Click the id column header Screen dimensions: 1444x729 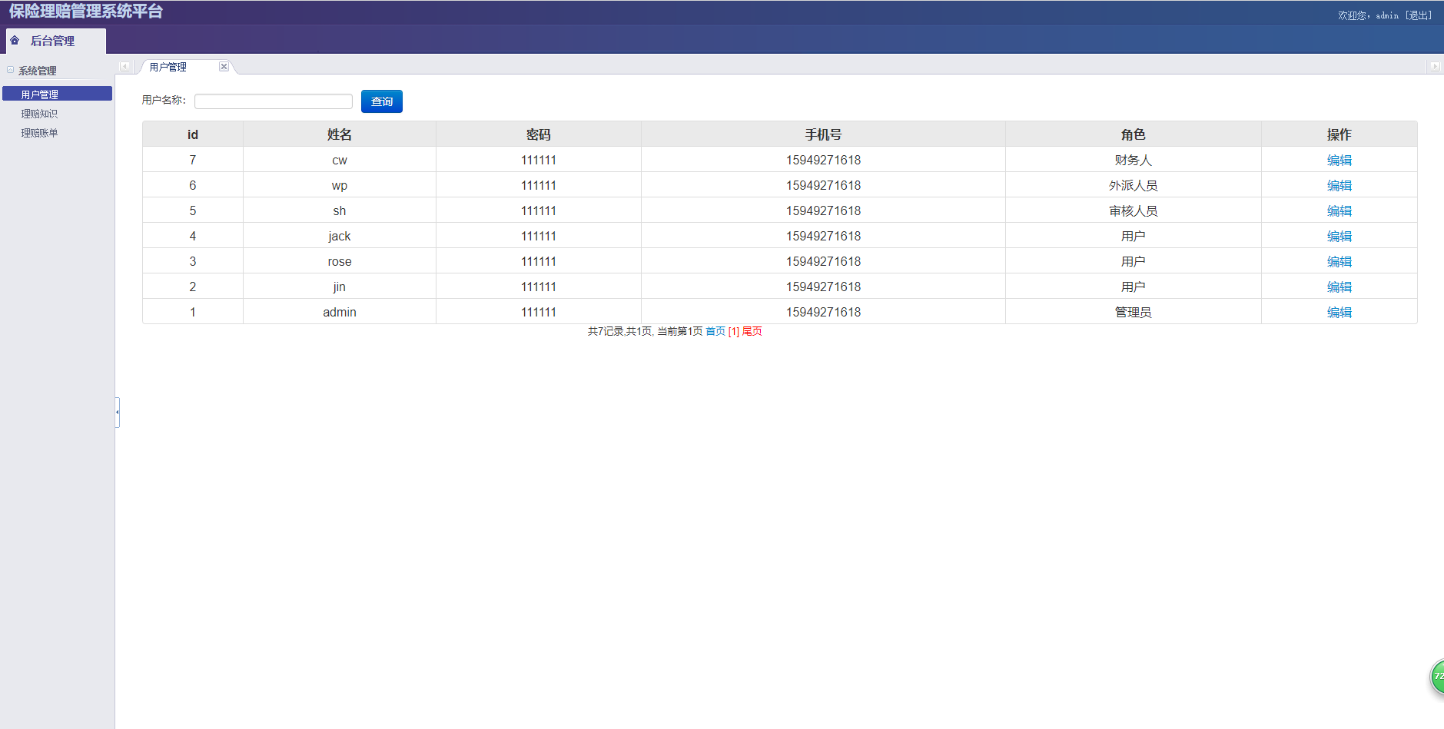pyautogui.click(x=193, y=134)
